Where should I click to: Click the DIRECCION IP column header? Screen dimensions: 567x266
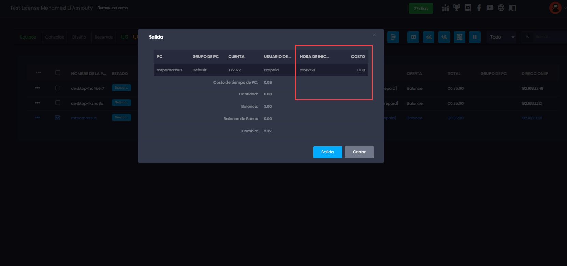535,74
